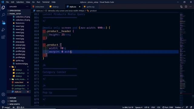Screen dimensions: 194x109
Task: Click the UTF-8 encoding status item
Action: [147, 107]
